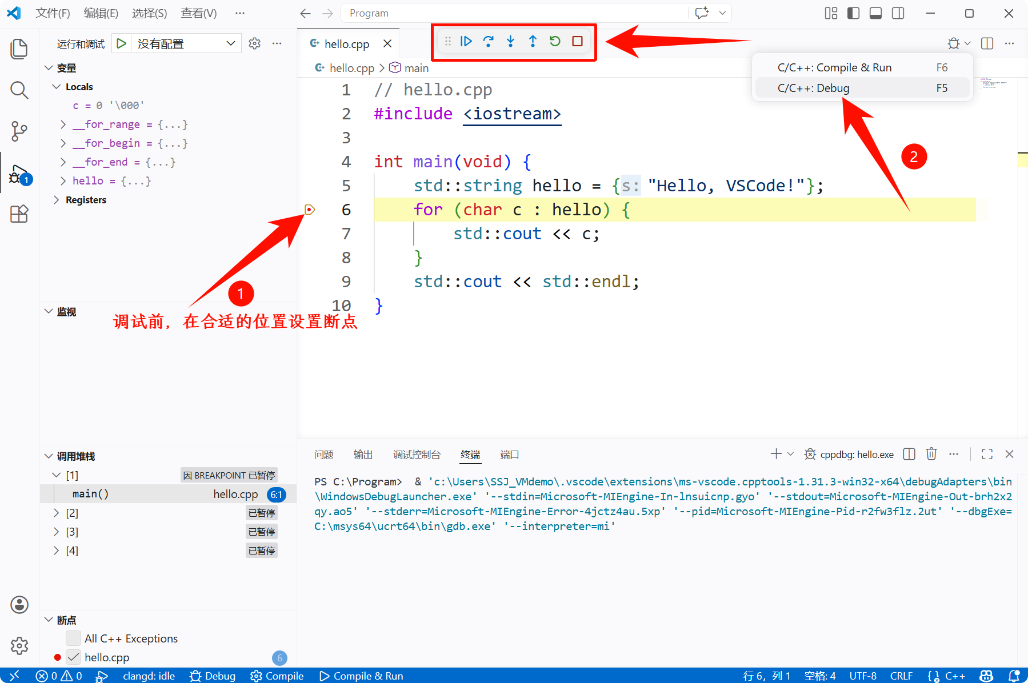Toggle the All C++ Exceptions checkbox

[x=73, y=638]
